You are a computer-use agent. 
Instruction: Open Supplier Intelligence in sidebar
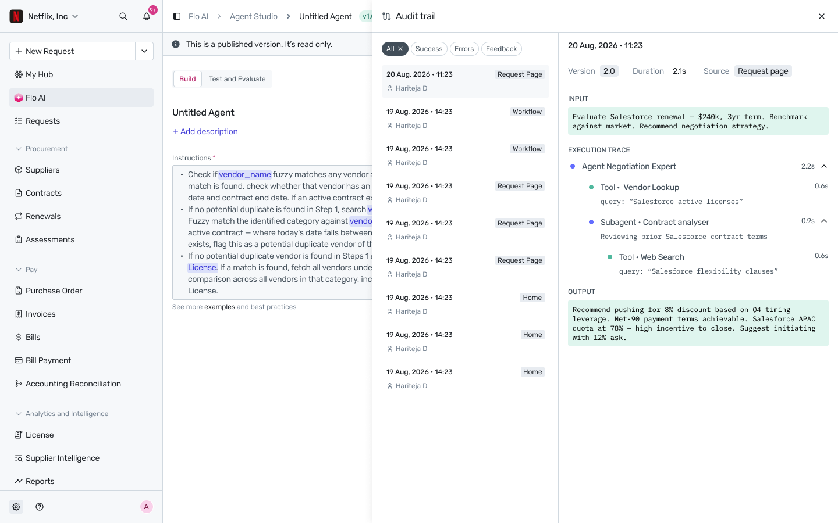pos(81,458)
